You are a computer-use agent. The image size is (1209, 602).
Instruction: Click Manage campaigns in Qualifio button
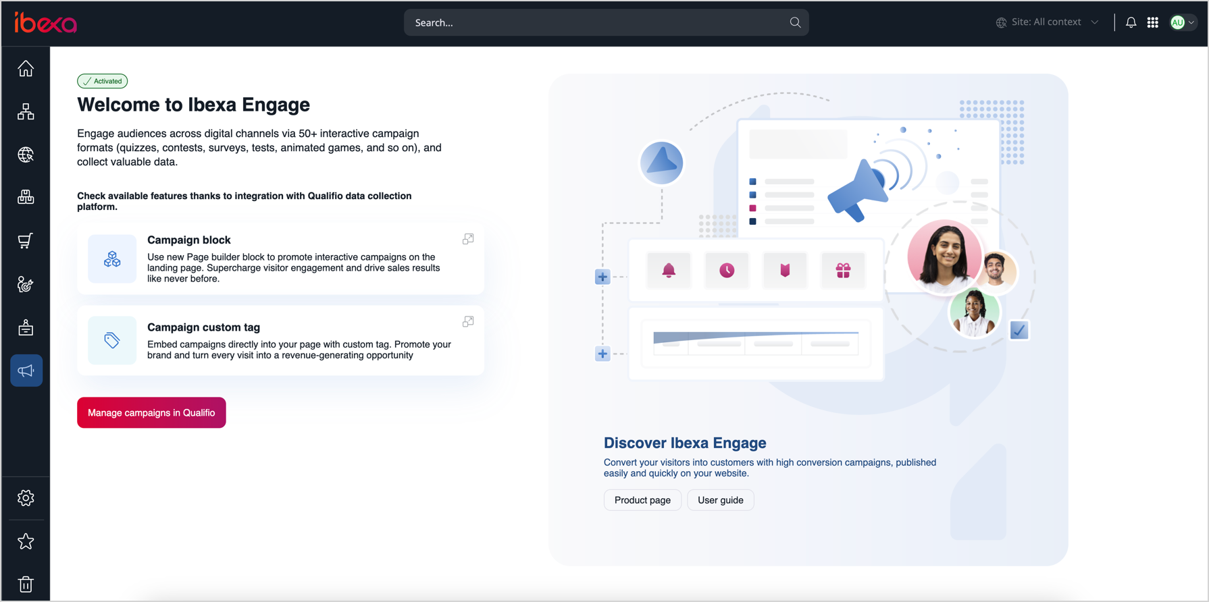(151, 412)
